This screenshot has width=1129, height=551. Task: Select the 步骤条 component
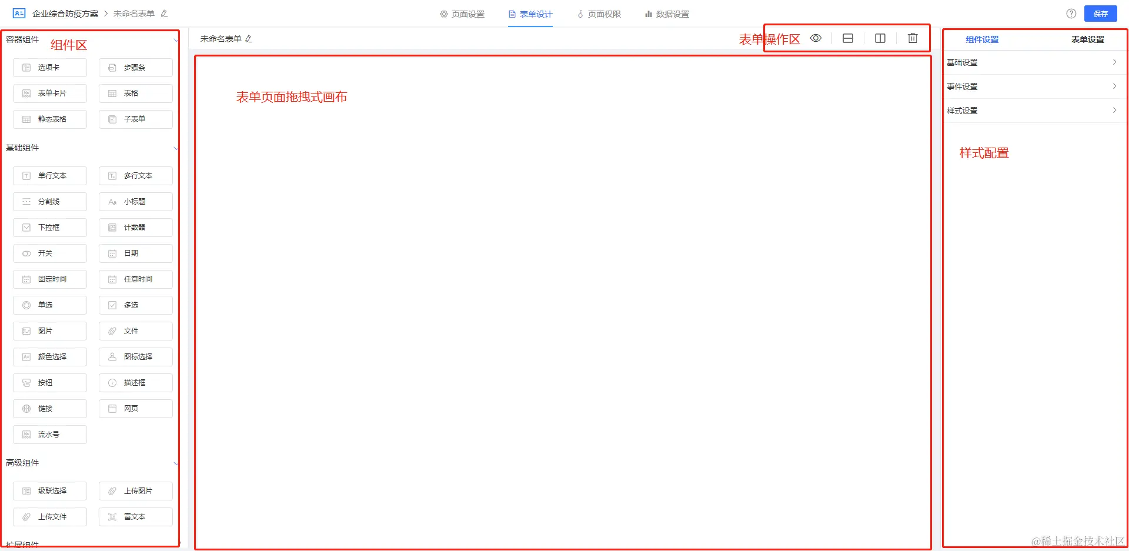(136, 68)
